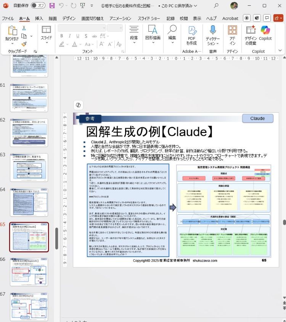
Task: Apply the font color
Action: (x=75, y=44)
